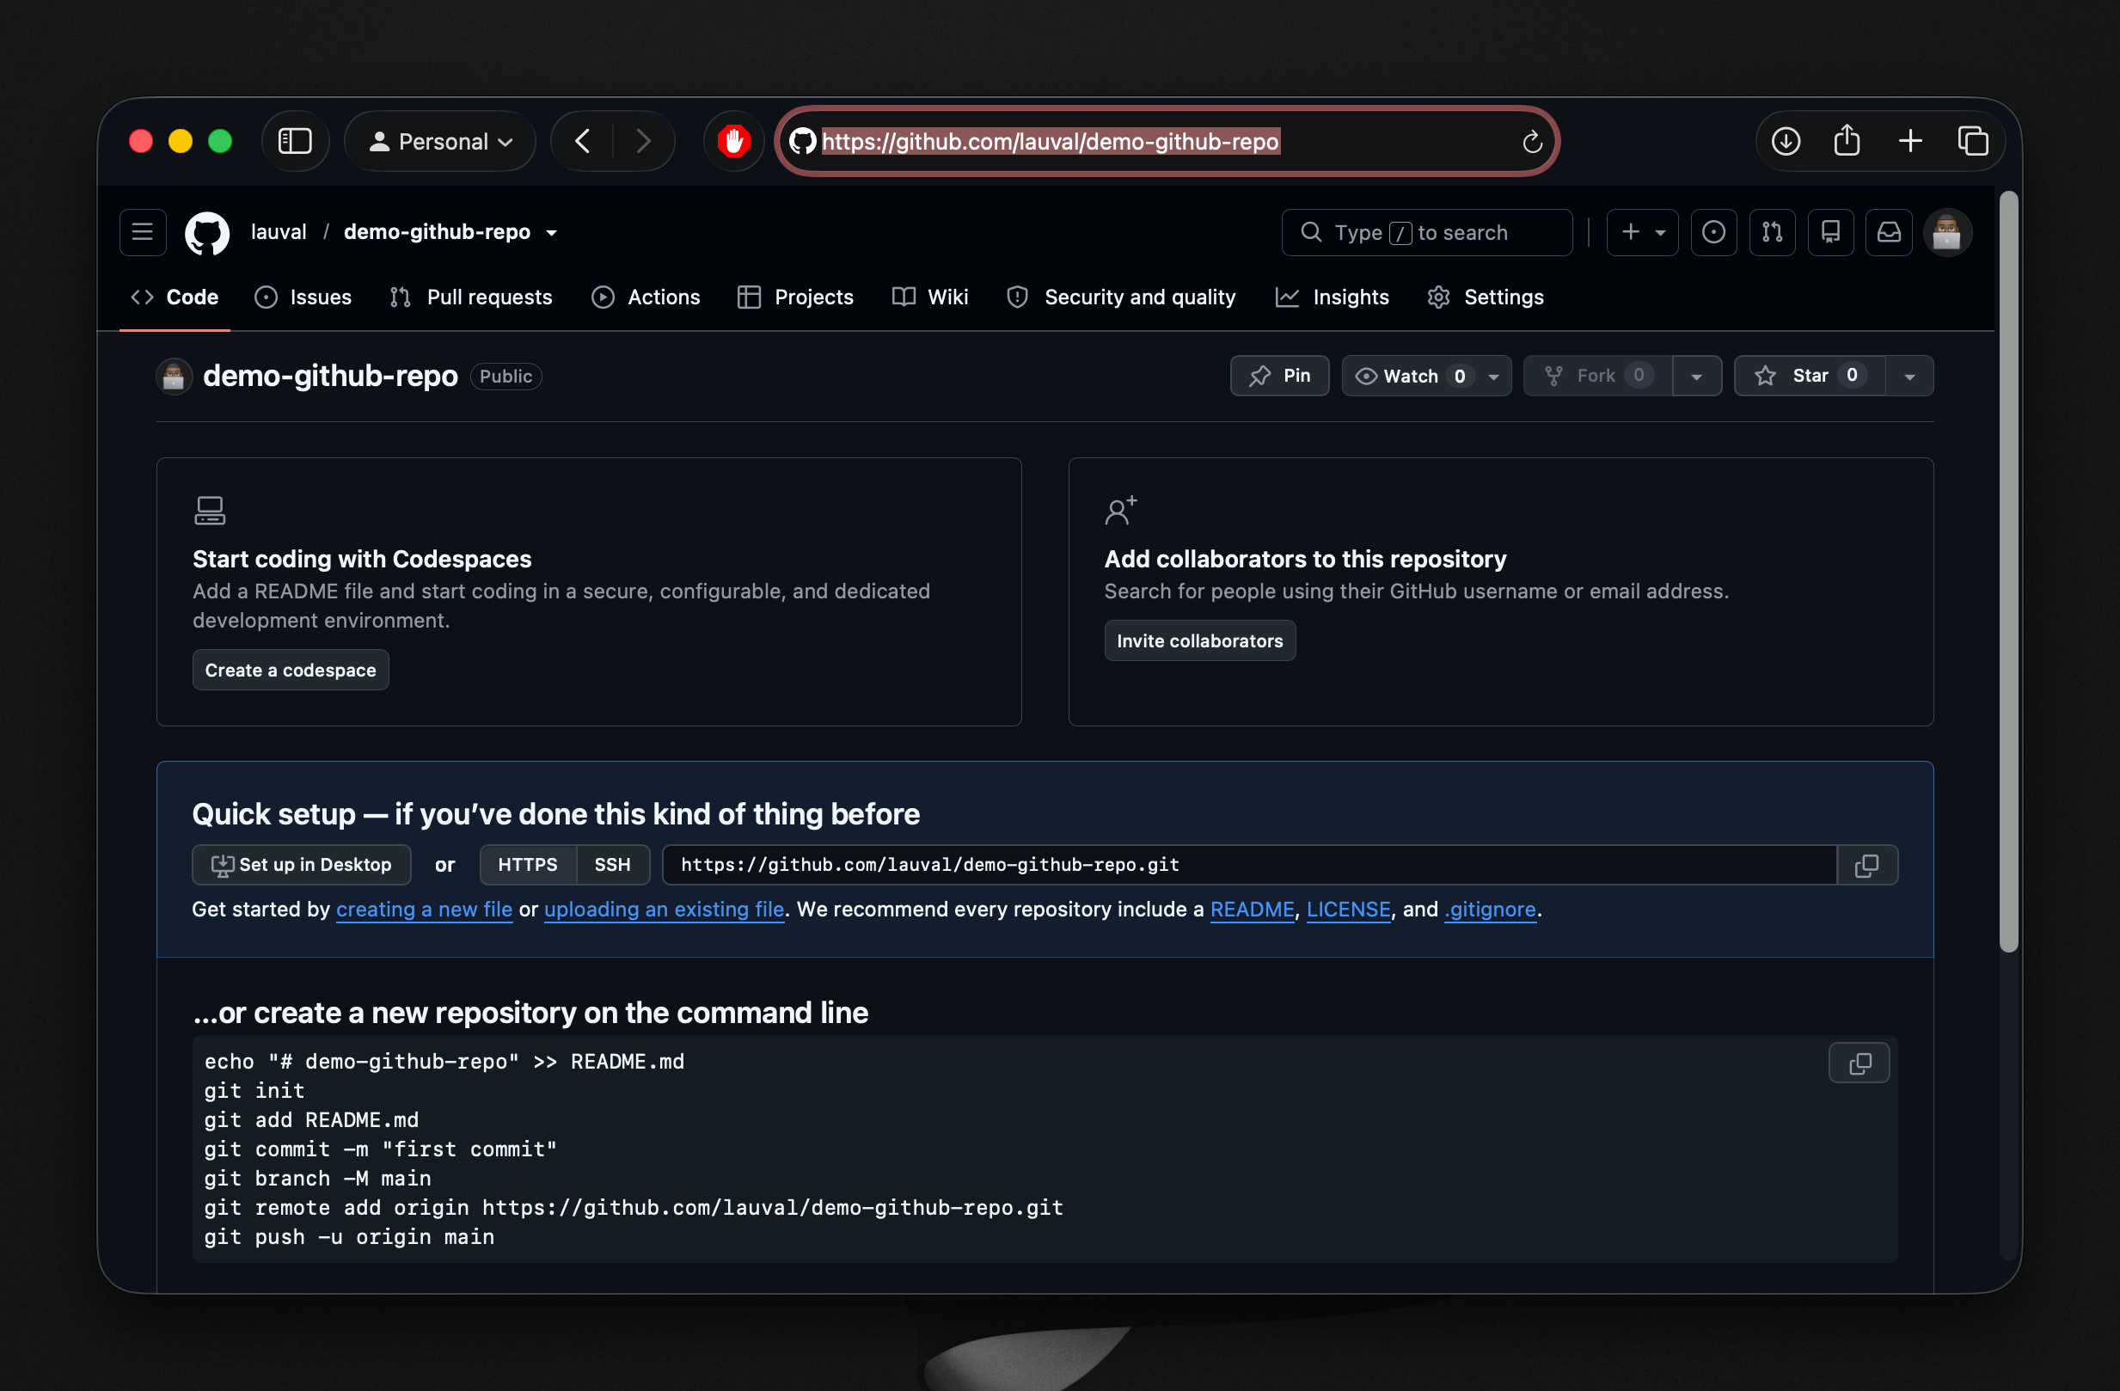The image size is (2120, 1391).
Task: Click the search magnifier in GitHub header
Action: pyautogui.click(x=1311, y=232)
